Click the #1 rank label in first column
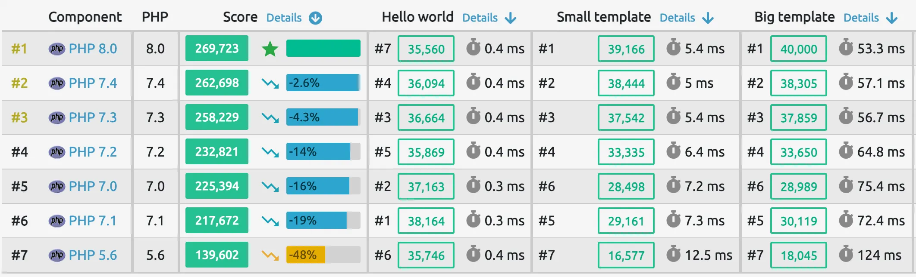 tap(19, 49)
